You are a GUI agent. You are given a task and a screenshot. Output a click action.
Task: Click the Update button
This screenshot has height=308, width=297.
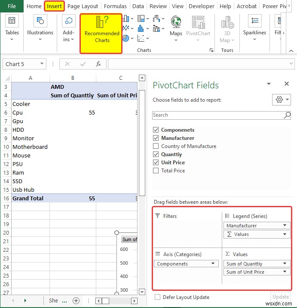click(281, 296)
